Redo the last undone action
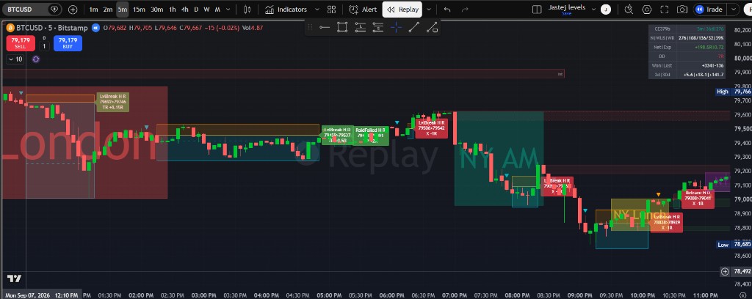This screenshot has width=752, height=299. tap(464, 9)
